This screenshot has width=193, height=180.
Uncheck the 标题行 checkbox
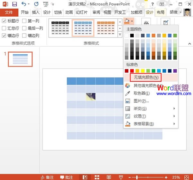(x=4, y=21)
